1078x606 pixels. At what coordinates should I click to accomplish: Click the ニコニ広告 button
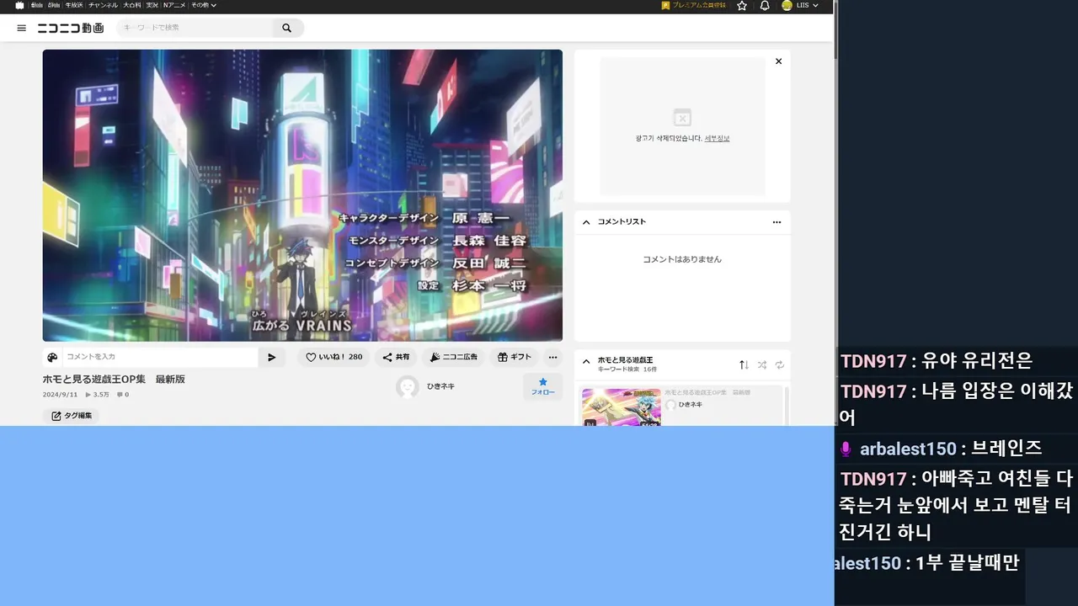tap(453, 357)
